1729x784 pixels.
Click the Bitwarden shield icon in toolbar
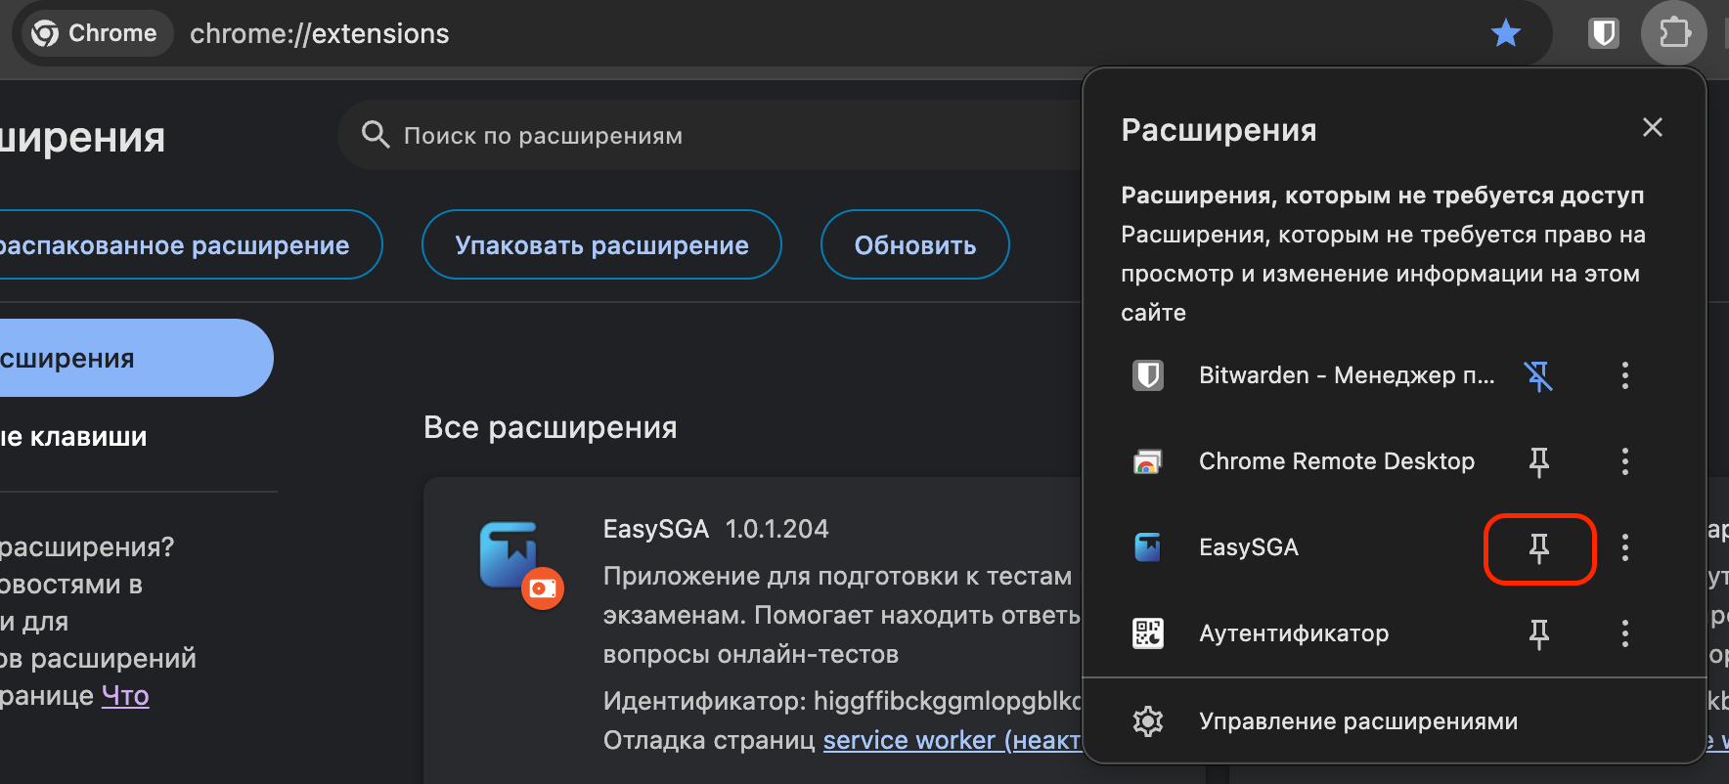[x=1604, y=32]
